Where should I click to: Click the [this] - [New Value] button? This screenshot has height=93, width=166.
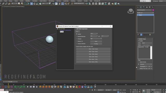93,54
